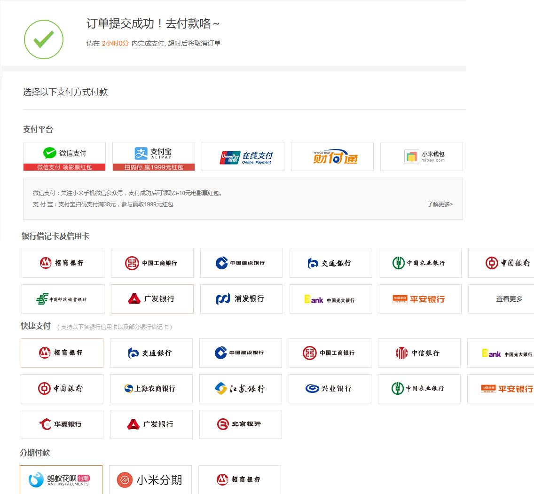Image resolution: width=534 pixels, height=494 pixels.
Task: Expand 查看更多 to show more banks
Action: point(510,299)
